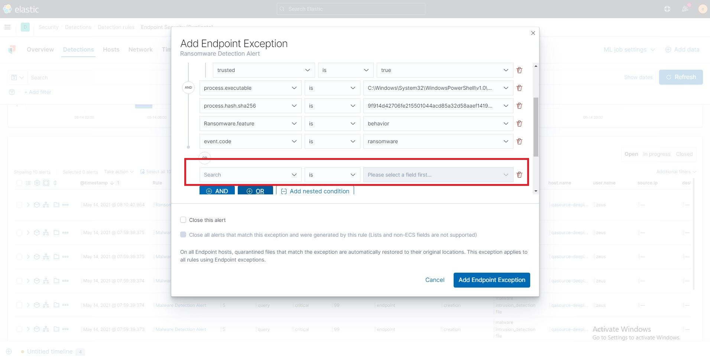Image resolution: width=710 pixels, height=358 pixels.
Task: Expand the ransomware value dropdown
Action: (438, 141)
